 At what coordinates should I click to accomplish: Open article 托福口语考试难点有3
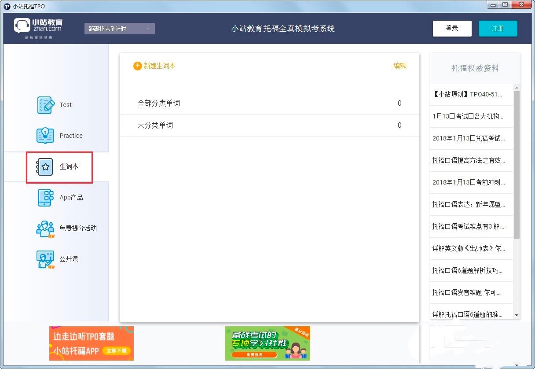click(x=472, y=227)
